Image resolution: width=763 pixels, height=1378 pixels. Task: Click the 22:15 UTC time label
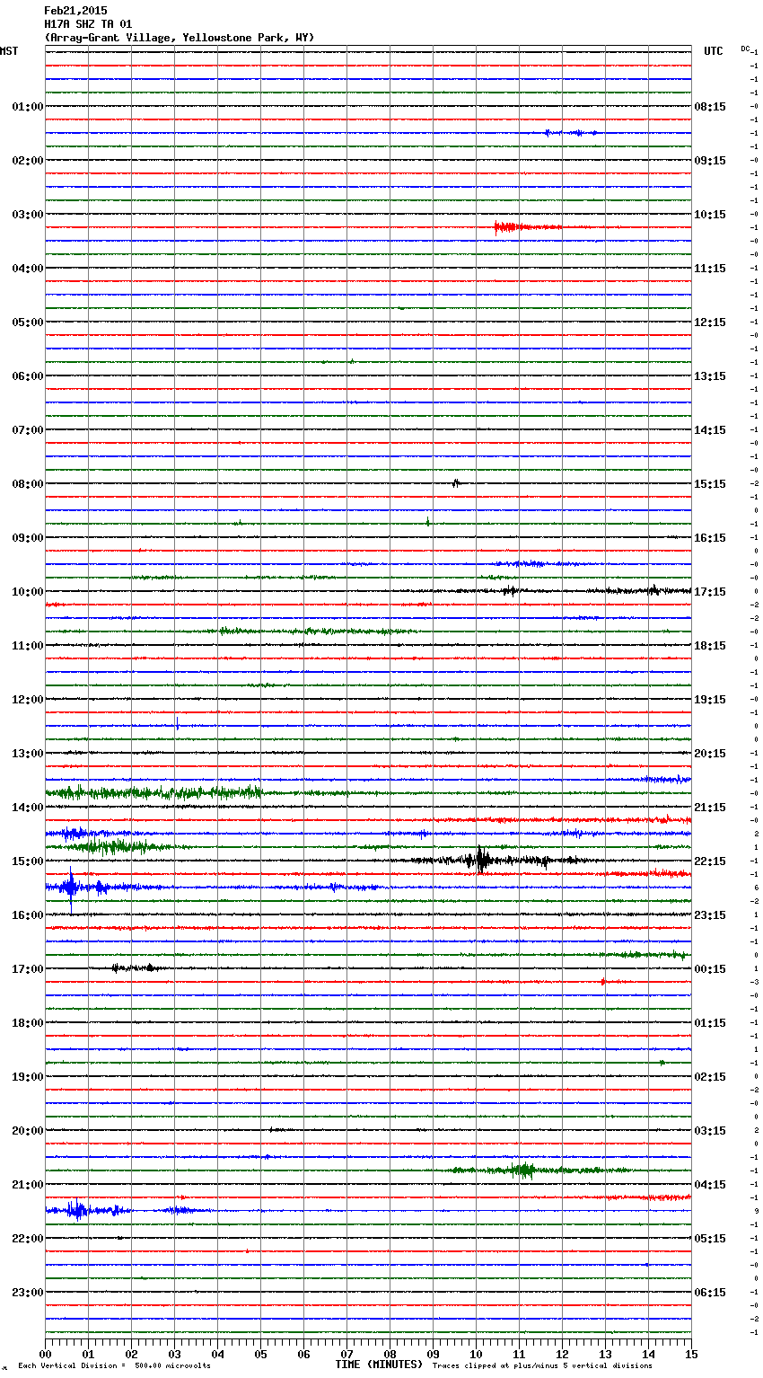[x=710, y=861]
